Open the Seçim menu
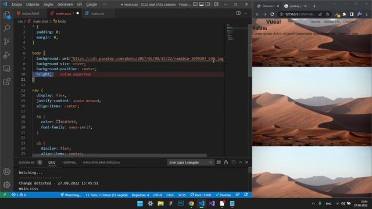The width and height of the screenshot is (372, 209). [48, 4]
